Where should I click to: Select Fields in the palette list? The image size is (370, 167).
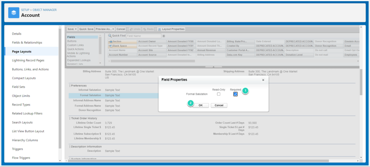[82, 37]
